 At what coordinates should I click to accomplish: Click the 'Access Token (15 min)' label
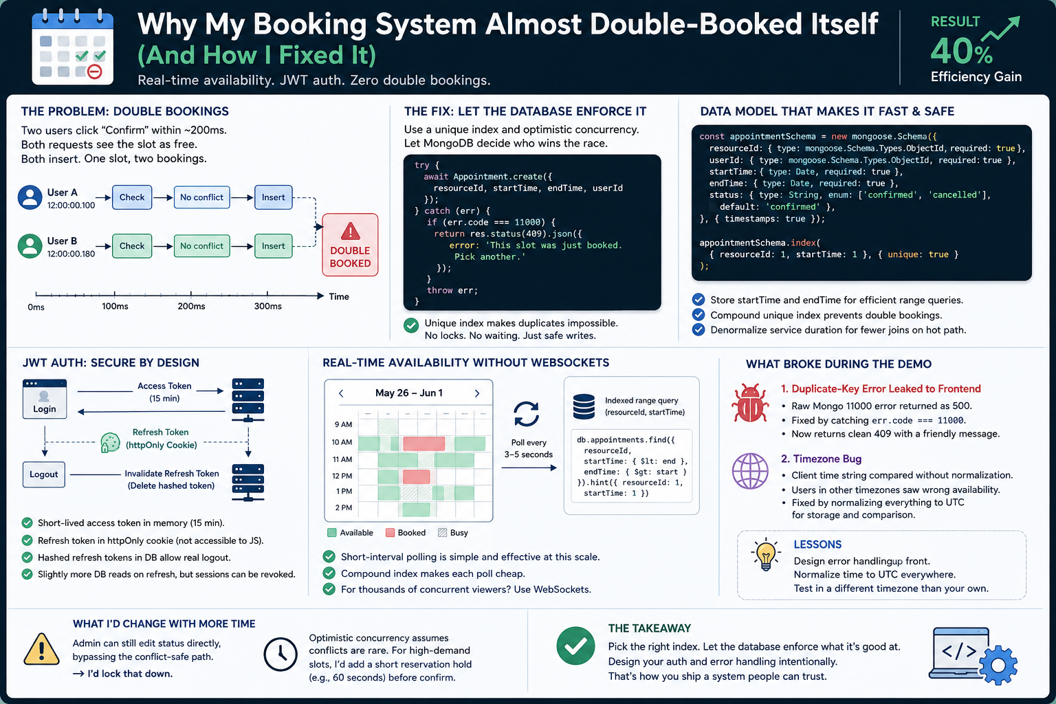pyautogui.click(x=164, y=392)
